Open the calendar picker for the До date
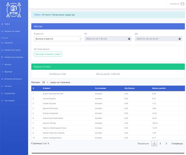Screen dimensions: 186x155 click(180, 39)
